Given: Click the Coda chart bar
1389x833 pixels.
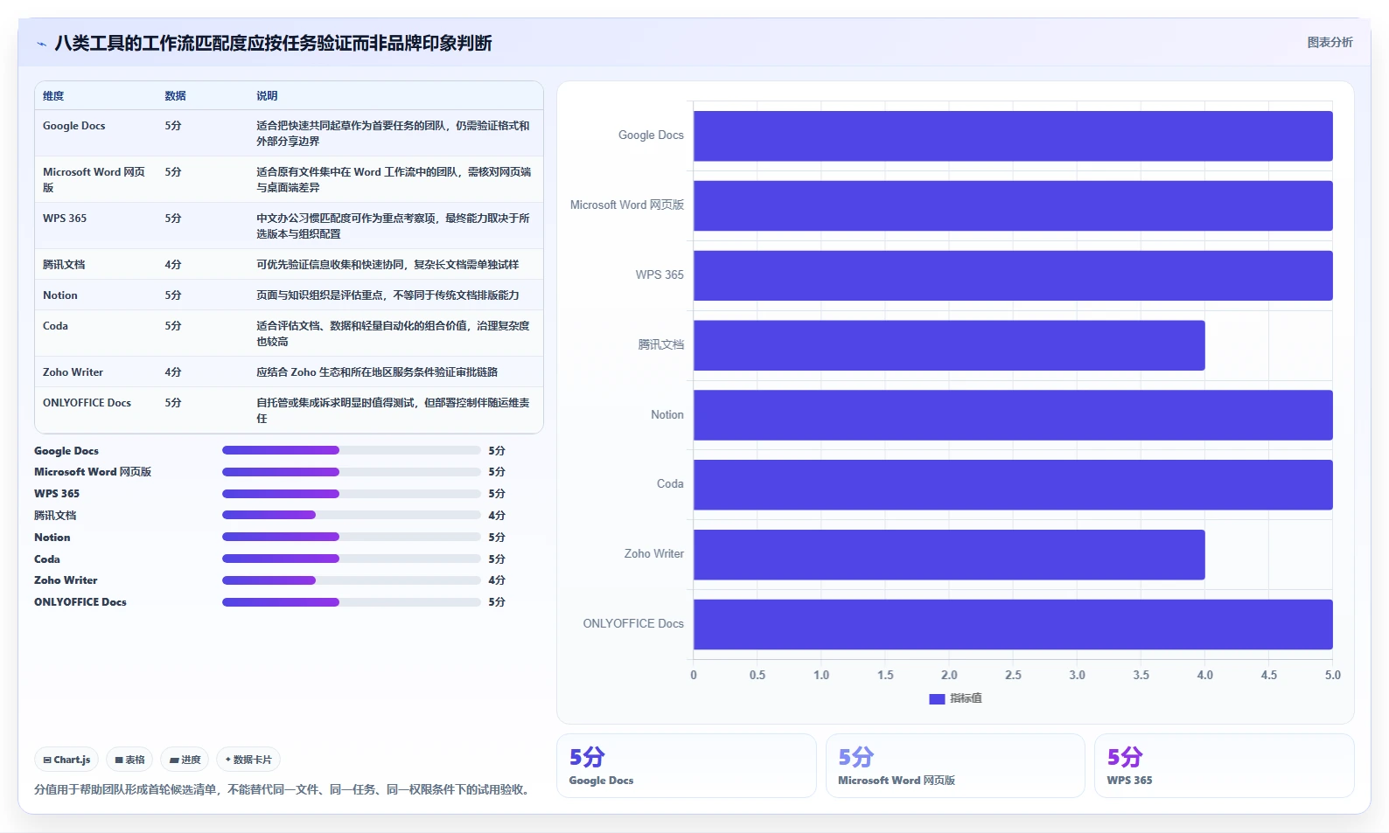Looking at the screenshot, I should tap(1013, 484).
